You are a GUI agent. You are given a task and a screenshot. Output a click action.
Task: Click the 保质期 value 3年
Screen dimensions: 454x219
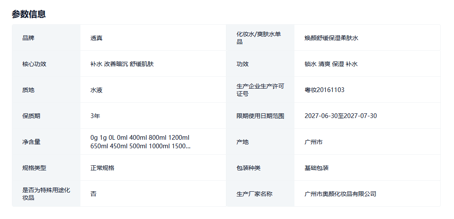[x=95, y=116]
